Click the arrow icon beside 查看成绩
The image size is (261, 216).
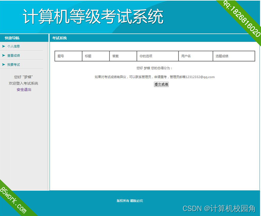(x=3, y=55)
